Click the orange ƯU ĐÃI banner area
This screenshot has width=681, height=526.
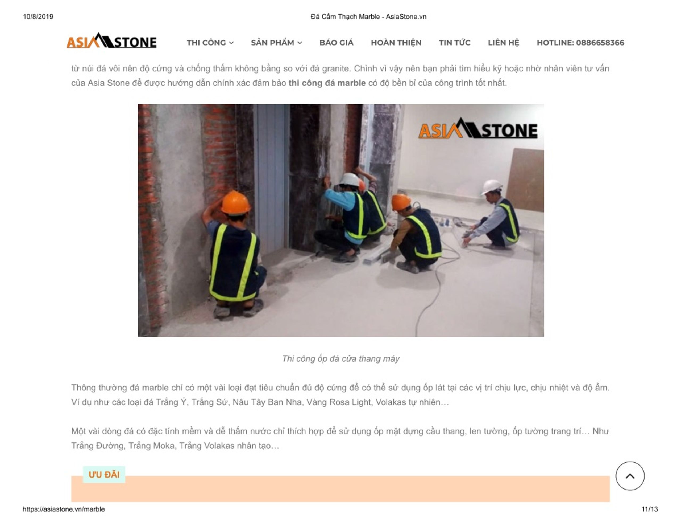click(x=340, y=488)
